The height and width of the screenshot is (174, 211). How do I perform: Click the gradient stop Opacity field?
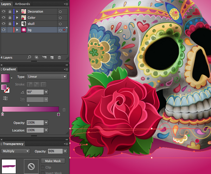click(x=35, y=123)
